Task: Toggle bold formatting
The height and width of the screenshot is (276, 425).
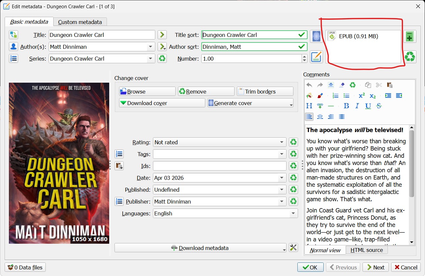Action: tap(346, 106)
